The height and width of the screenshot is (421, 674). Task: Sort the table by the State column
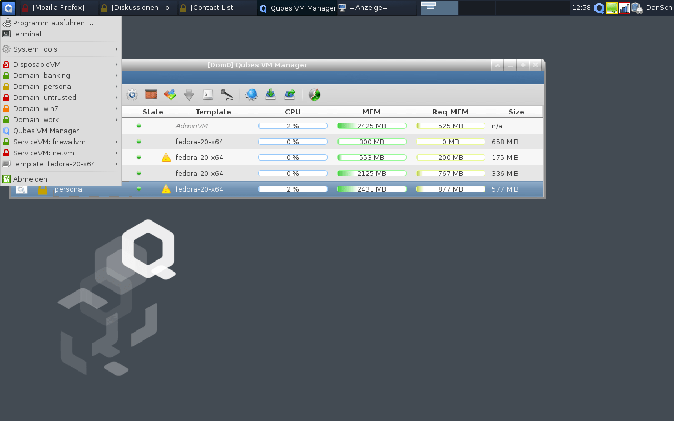tap(153, 112)
